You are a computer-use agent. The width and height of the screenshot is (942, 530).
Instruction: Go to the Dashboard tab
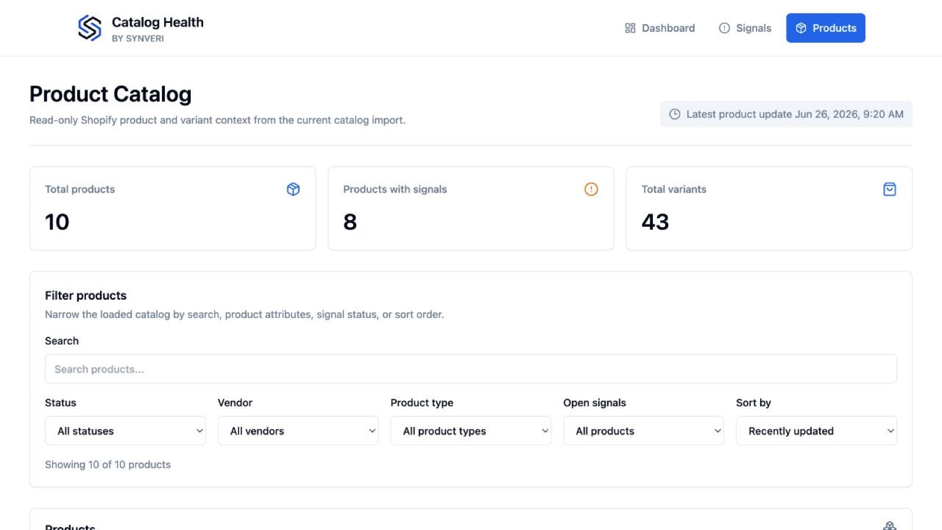pyautogui.click(x=659, y=28)
